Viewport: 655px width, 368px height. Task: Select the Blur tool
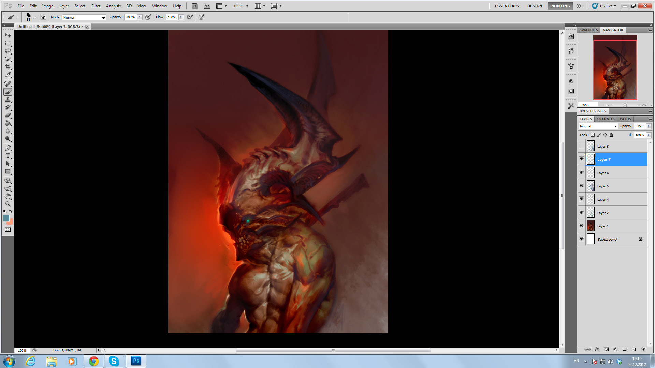[x=8, y=131]
